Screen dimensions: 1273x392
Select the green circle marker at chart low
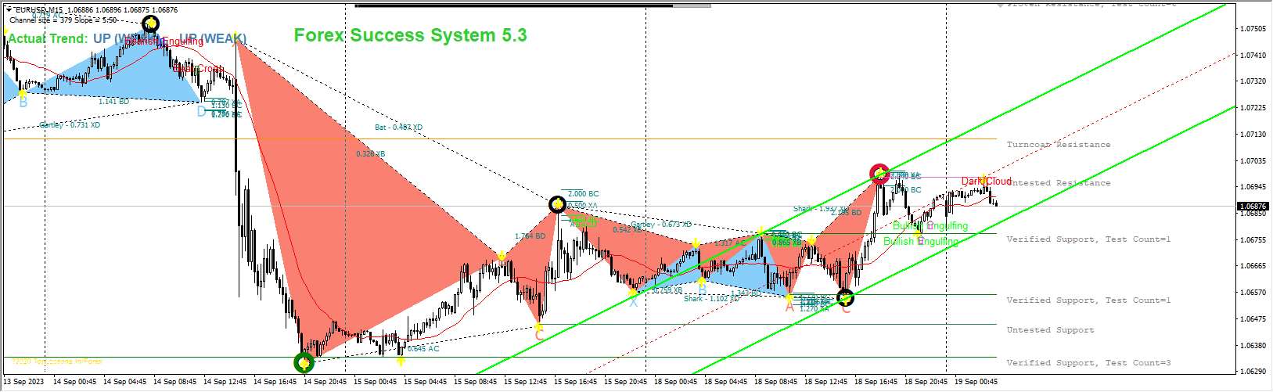(x=304, y=363)
